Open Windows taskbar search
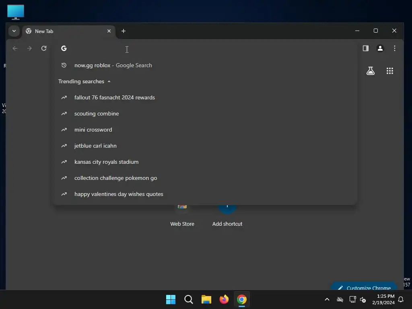Image resolution: width=412 pixels, height=309 pixels. 188,299
